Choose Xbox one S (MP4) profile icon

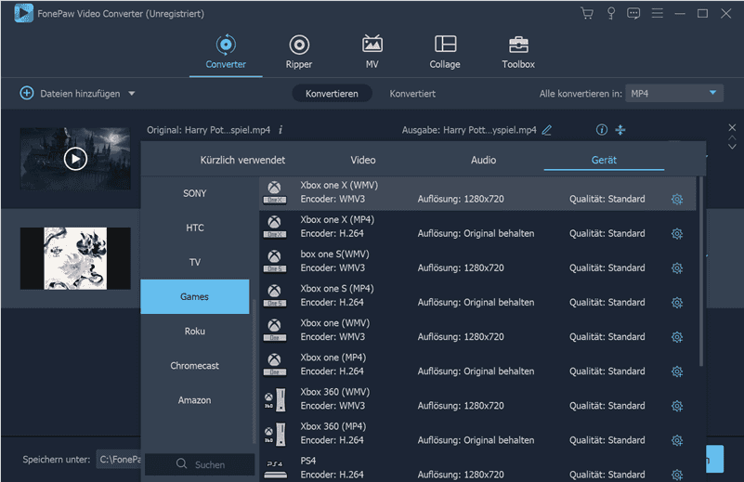(x=275, y=295)
